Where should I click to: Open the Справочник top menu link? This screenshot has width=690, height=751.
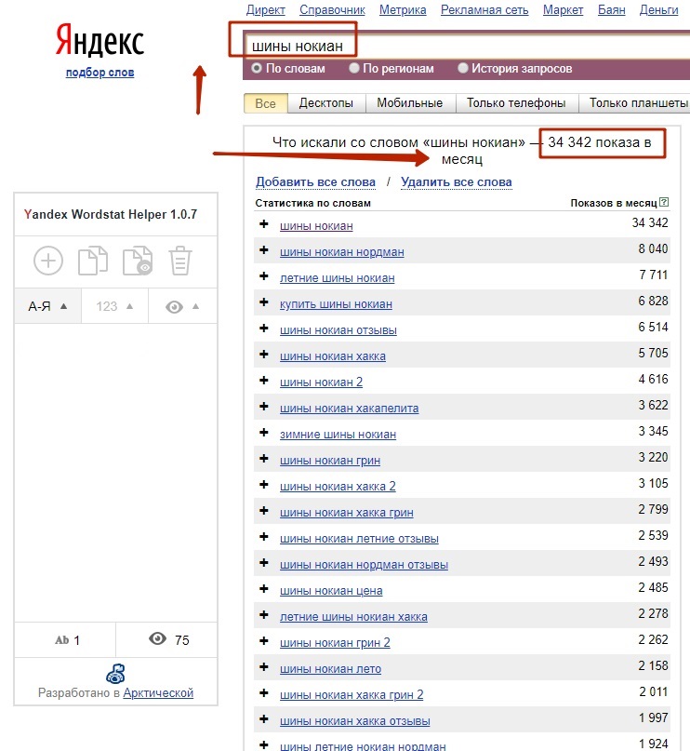tap(332, 9)
